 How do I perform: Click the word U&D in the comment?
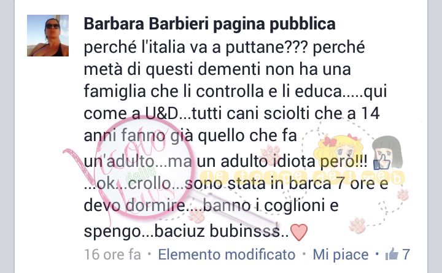click(162, 114)
